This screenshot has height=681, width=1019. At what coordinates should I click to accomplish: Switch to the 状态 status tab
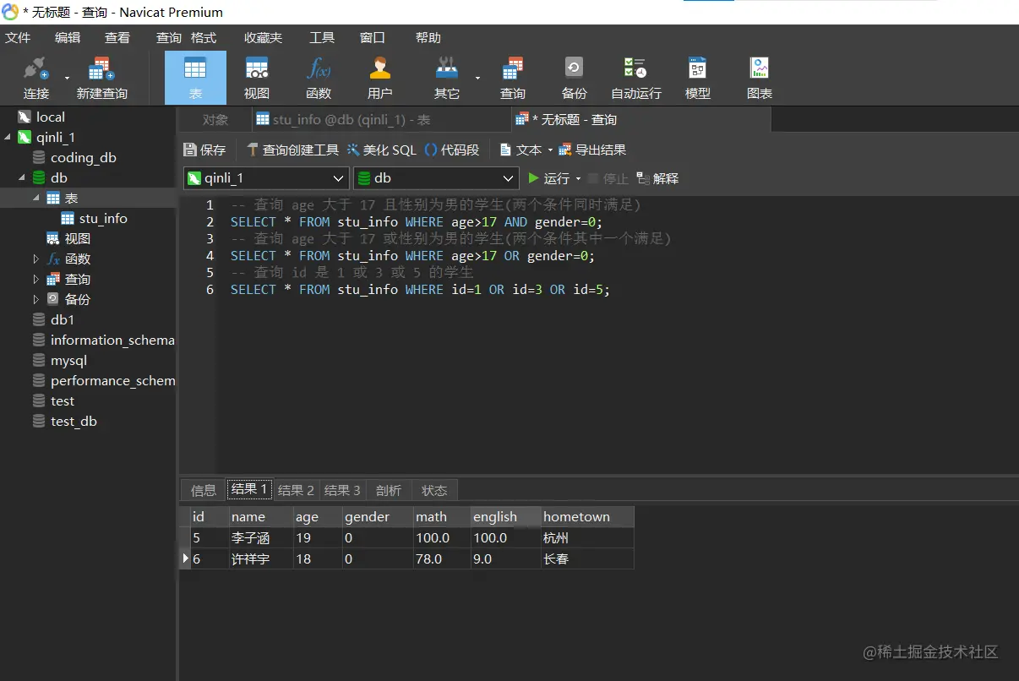tap(434, 490)
